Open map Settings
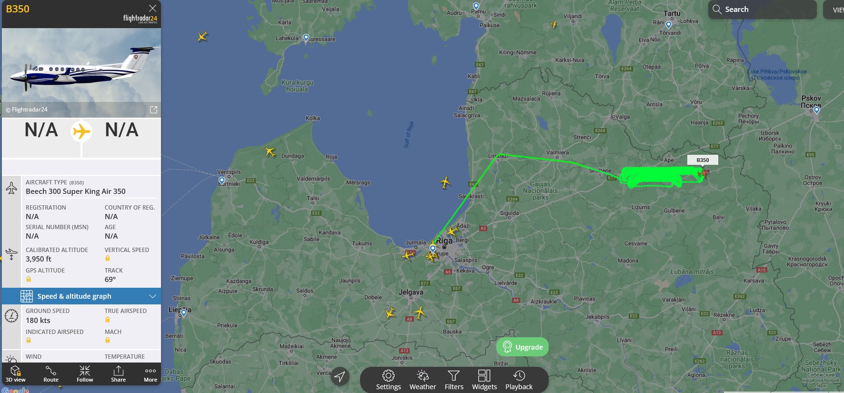The height and width of the screenshot is (393, 844). coord(388,380)
